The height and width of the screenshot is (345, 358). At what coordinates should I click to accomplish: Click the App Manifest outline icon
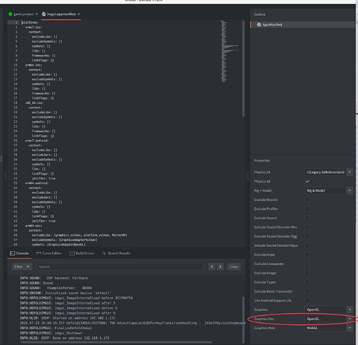tap(258, 25)
